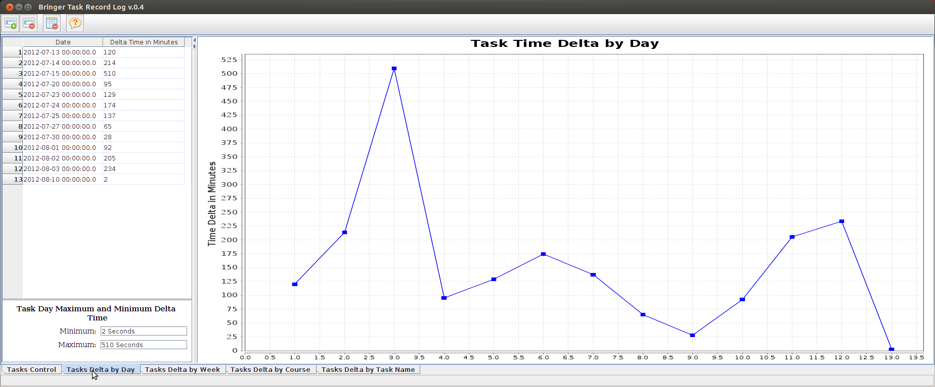The image size is (935, 387).
Task: Click the chart peak data point at 510
Action: pyautogui.click(x=394, y=68)
